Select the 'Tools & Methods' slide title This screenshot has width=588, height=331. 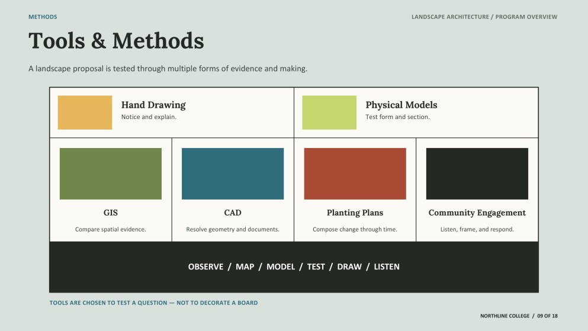[x=116, y=40]
